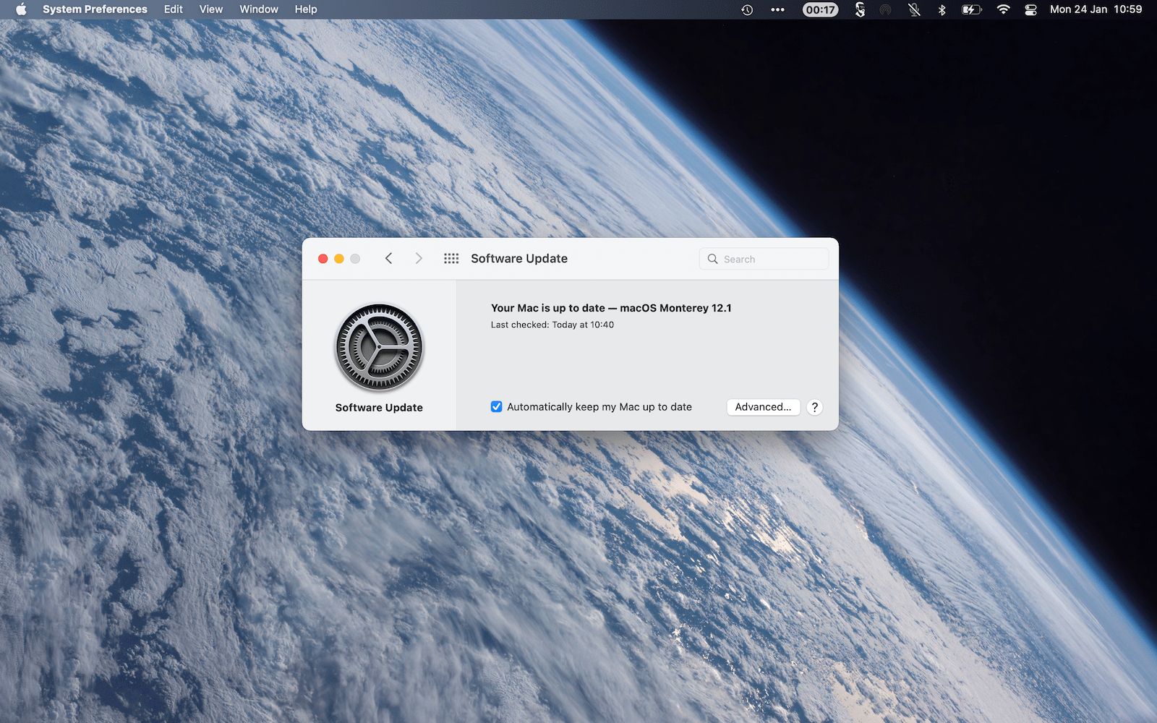Click the magnifier icon in search field
1157x723 pixels.
(x=712, y=259)
